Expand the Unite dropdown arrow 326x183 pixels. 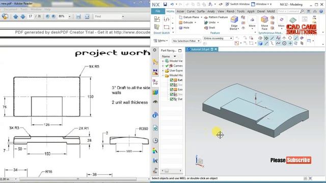point(218,22)
